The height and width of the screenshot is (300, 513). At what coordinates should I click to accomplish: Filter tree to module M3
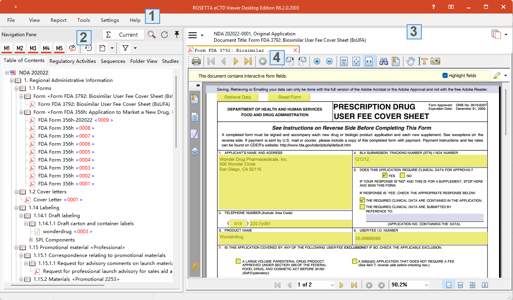point(33,48)
